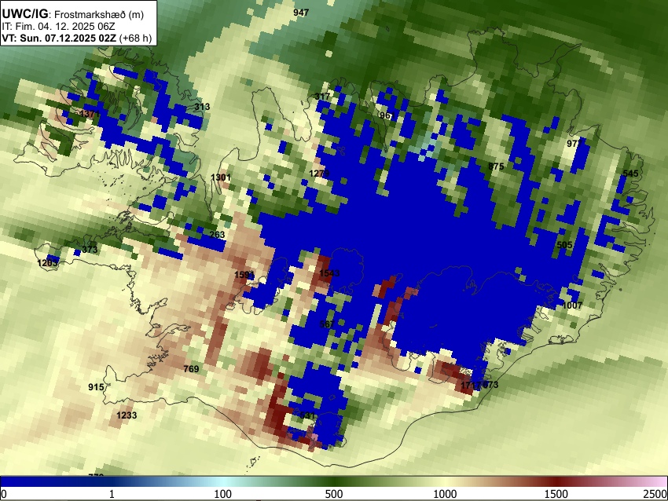This screenshot has height=501, width=668.
Task: Click the color scale label 1500
Action: [556, 494]
